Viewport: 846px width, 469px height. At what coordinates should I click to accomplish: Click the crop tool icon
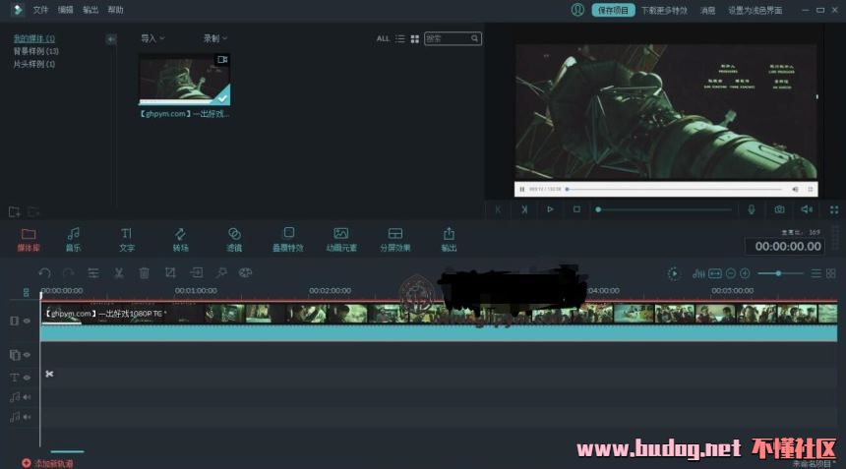(170, 272)
